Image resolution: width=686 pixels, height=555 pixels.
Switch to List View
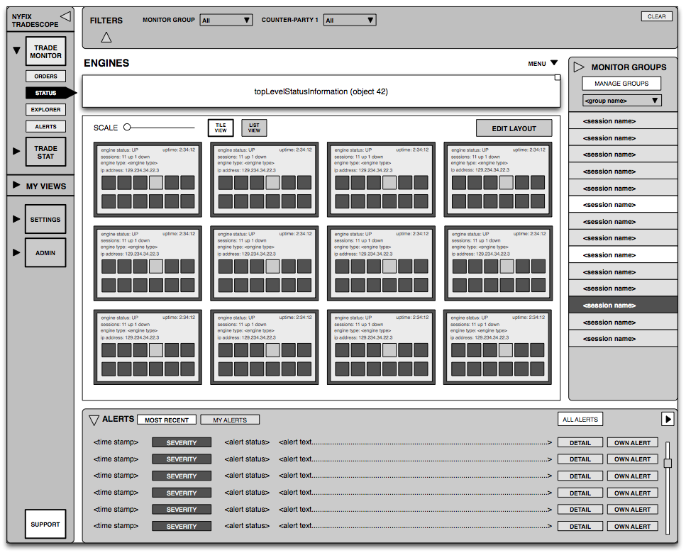coord(254,128)
